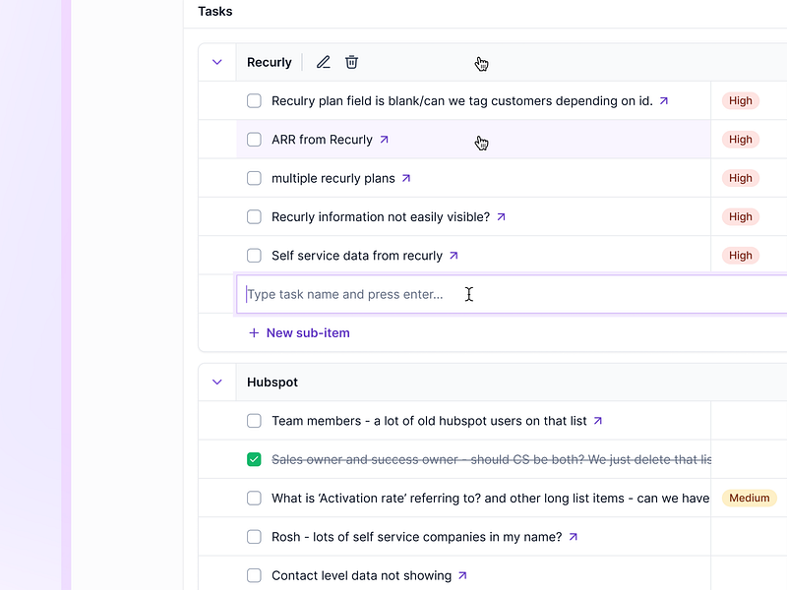Click the arrow icon next to 'multiple recurly plans'
The height and width of the screenshot is (590, 787).
tap(405, 178)
